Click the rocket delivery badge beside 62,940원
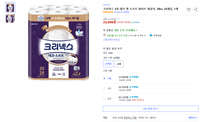Viewport: 201px width, 122px height. (134, 87)
